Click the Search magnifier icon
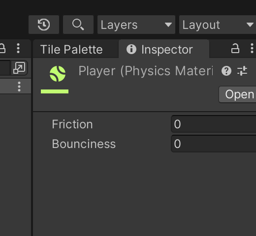Image resolution: width=256 pixels, height=236 pixels. point(78,25)
